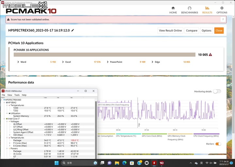Open File Explorer from taskbar

pos(117,163)
